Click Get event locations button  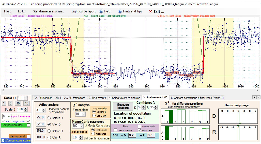123,106
